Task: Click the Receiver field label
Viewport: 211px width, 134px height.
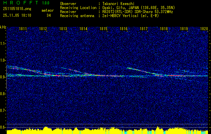Action: point(68,12)
